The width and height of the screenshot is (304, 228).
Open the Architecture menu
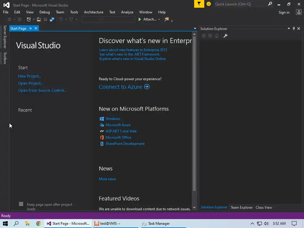pyautogui.click(x=94, y=12)
